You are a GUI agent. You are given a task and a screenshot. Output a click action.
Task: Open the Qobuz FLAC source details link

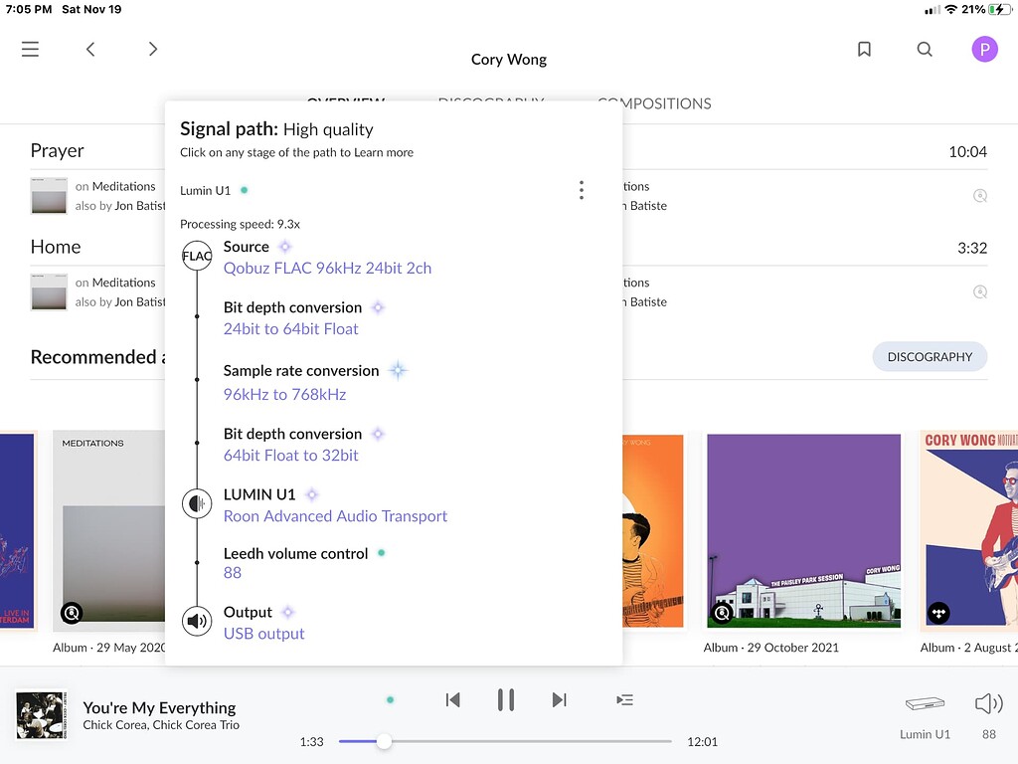tap(326, 267)
